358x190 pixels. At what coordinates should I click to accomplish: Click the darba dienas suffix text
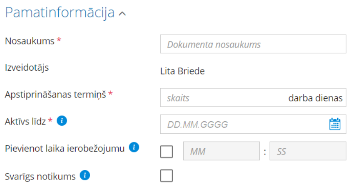[315, 98]
